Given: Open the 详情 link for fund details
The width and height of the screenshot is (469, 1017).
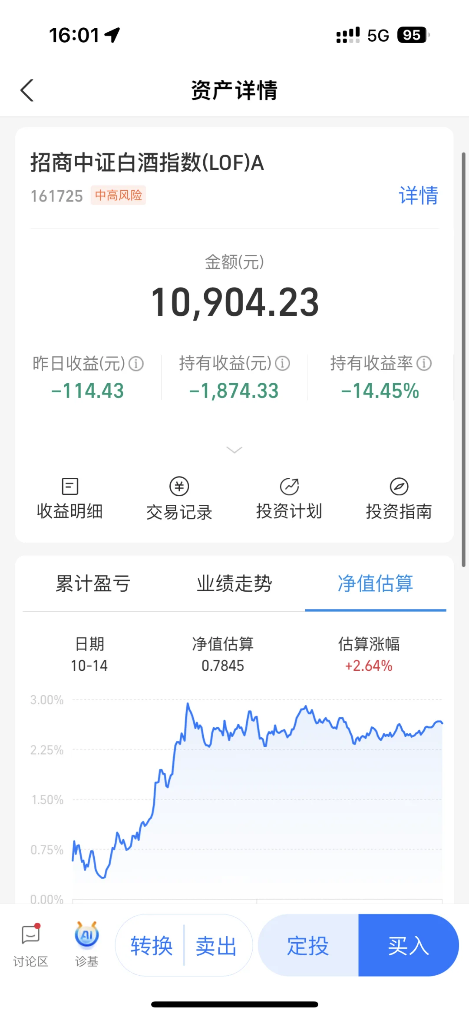Looking at the screenshot, I should point(418,195).
